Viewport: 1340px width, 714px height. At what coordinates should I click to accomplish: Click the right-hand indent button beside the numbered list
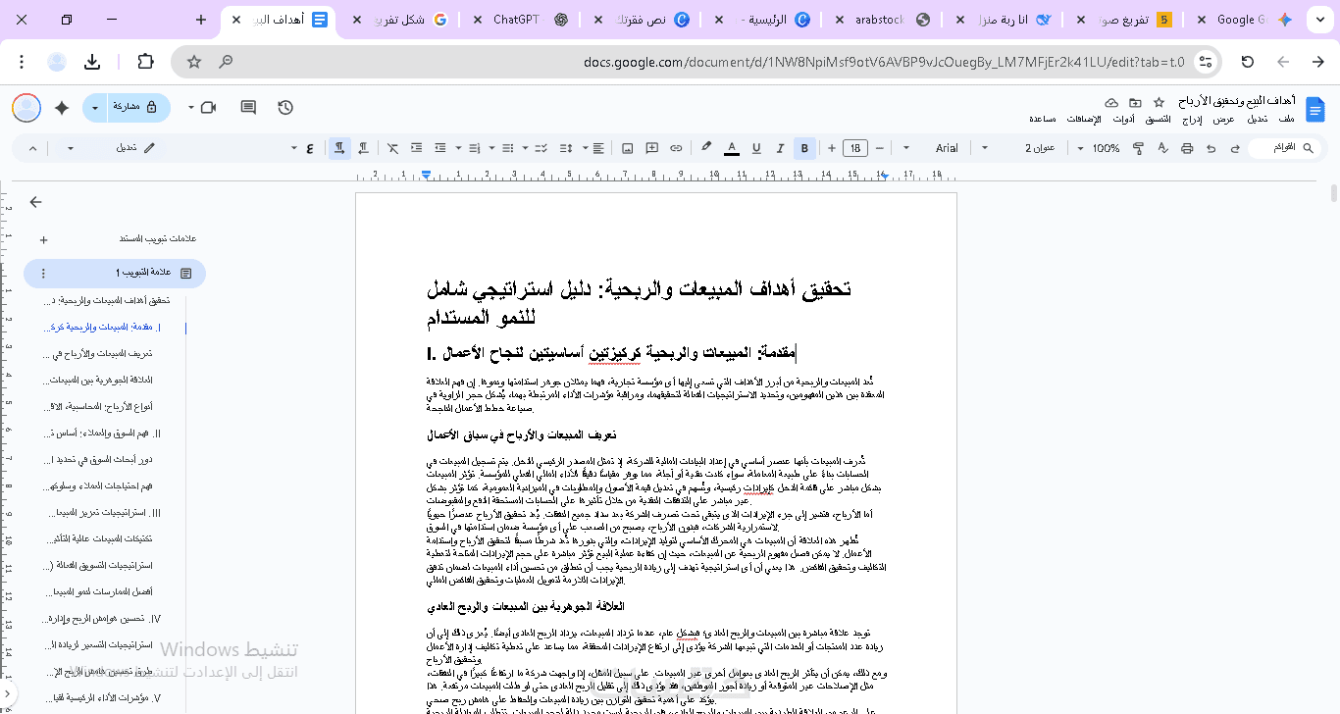pos(440,148)
